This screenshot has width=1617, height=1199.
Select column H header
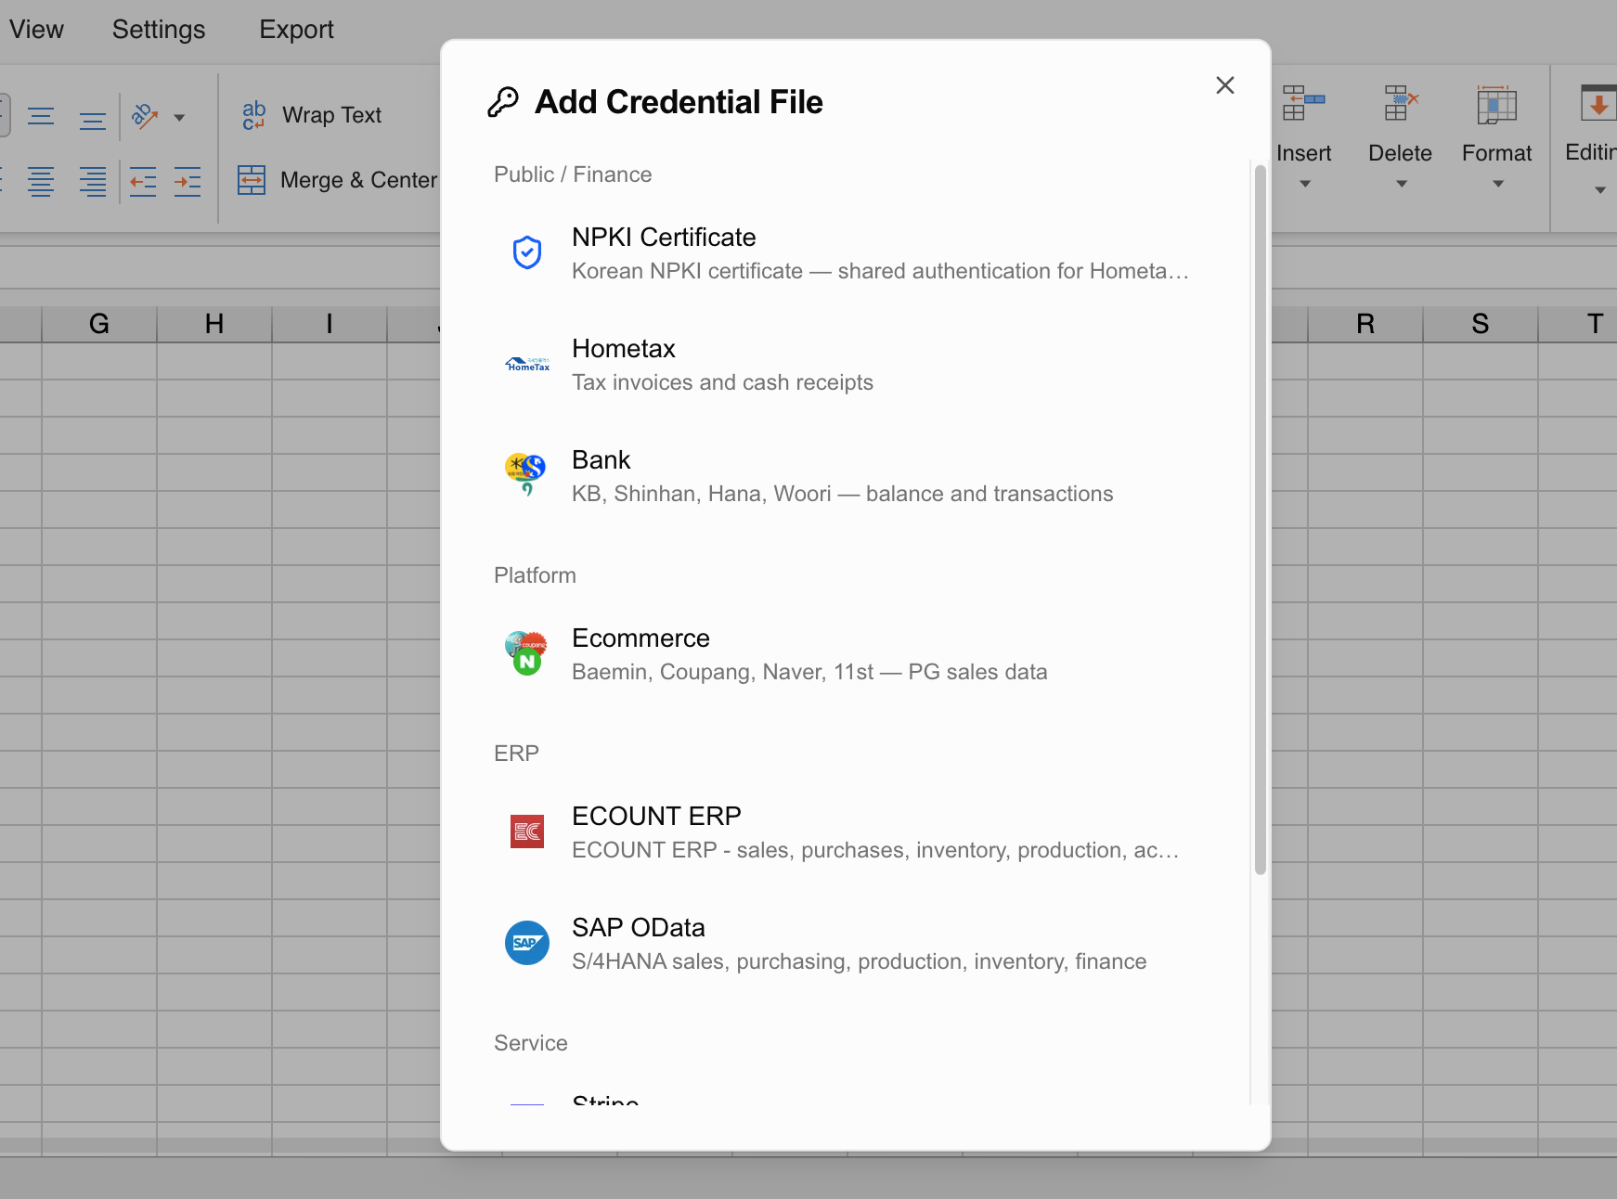click(214, 324)
